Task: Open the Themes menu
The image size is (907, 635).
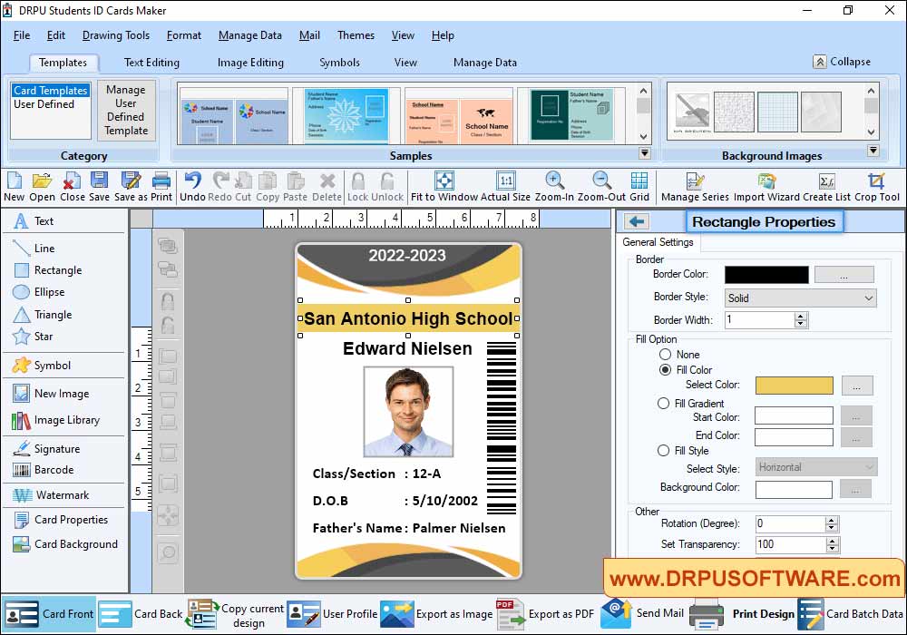Action: [x=356, y=35]
